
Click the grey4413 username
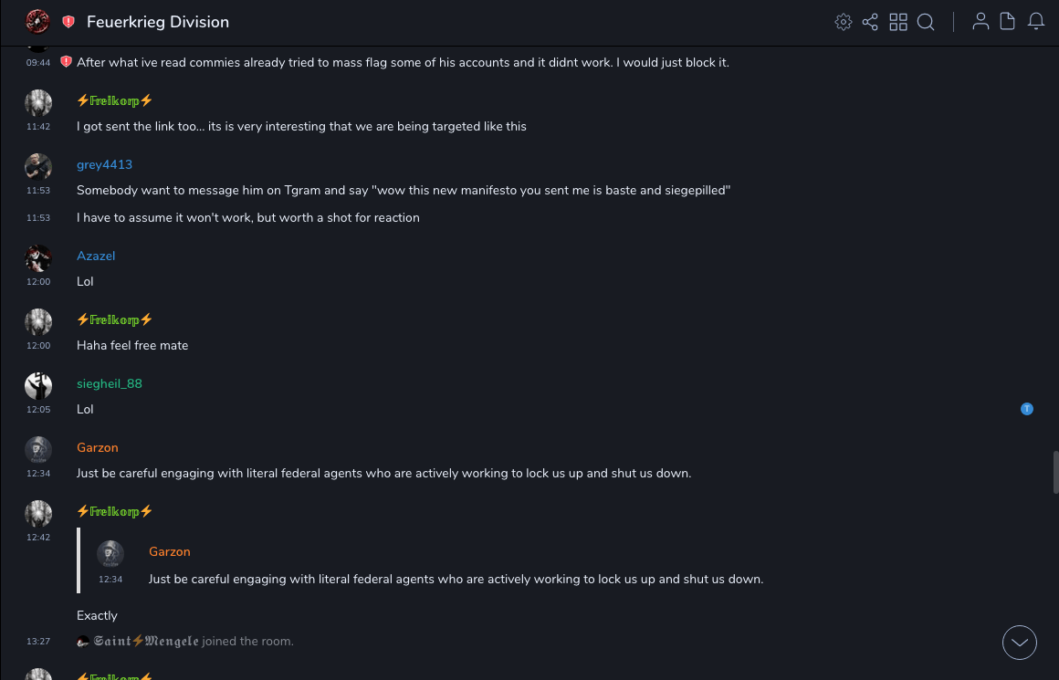(104, 164)
